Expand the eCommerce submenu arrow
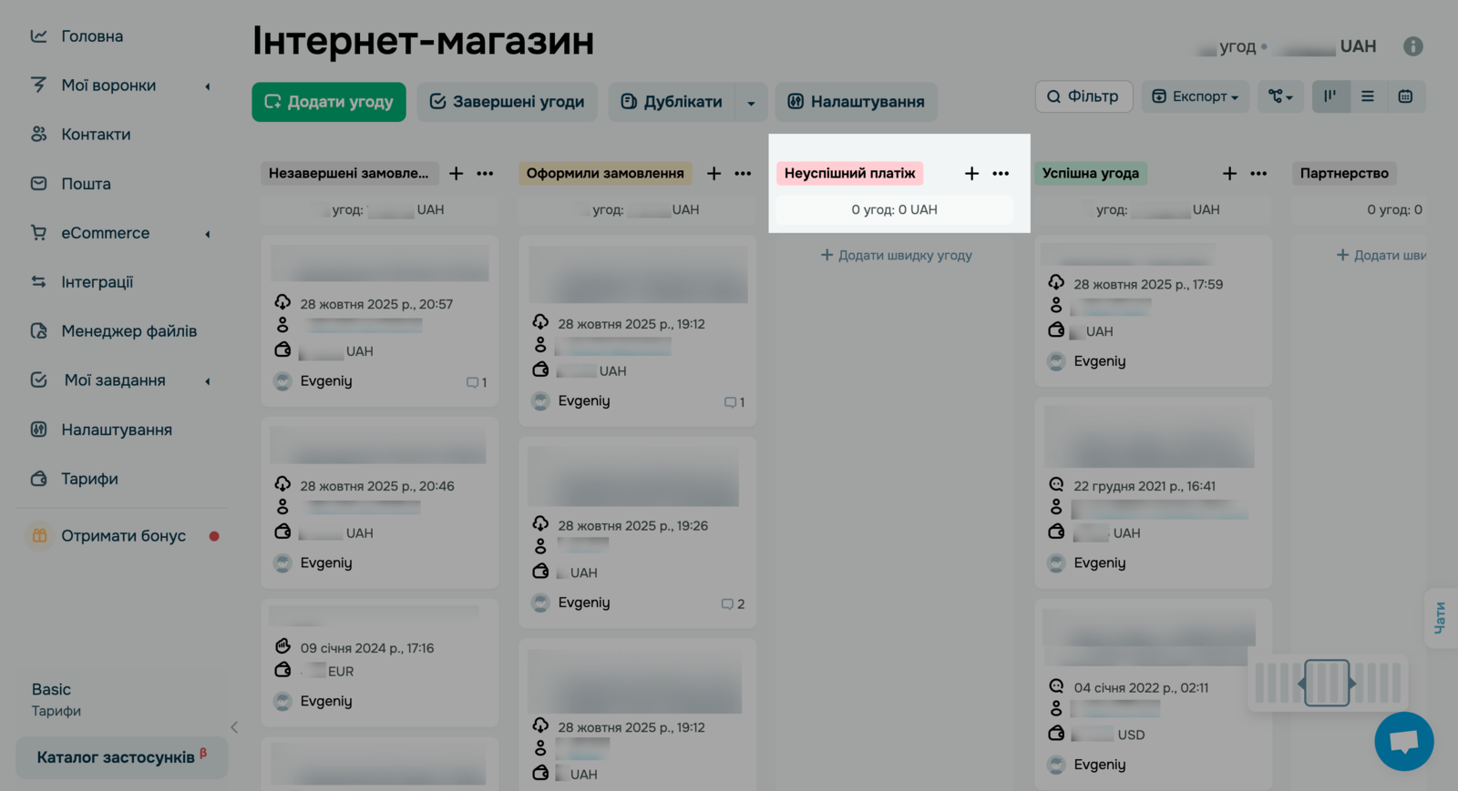This screenshot has width=1458, height=791. tap(208, 234)
